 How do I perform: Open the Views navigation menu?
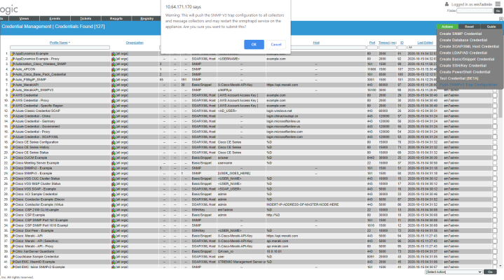point(24,19)
